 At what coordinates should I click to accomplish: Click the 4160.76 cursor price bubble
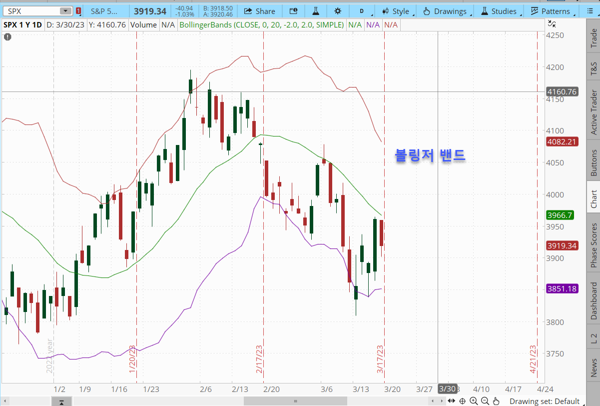pyautogui.click(x=562, y=91)
